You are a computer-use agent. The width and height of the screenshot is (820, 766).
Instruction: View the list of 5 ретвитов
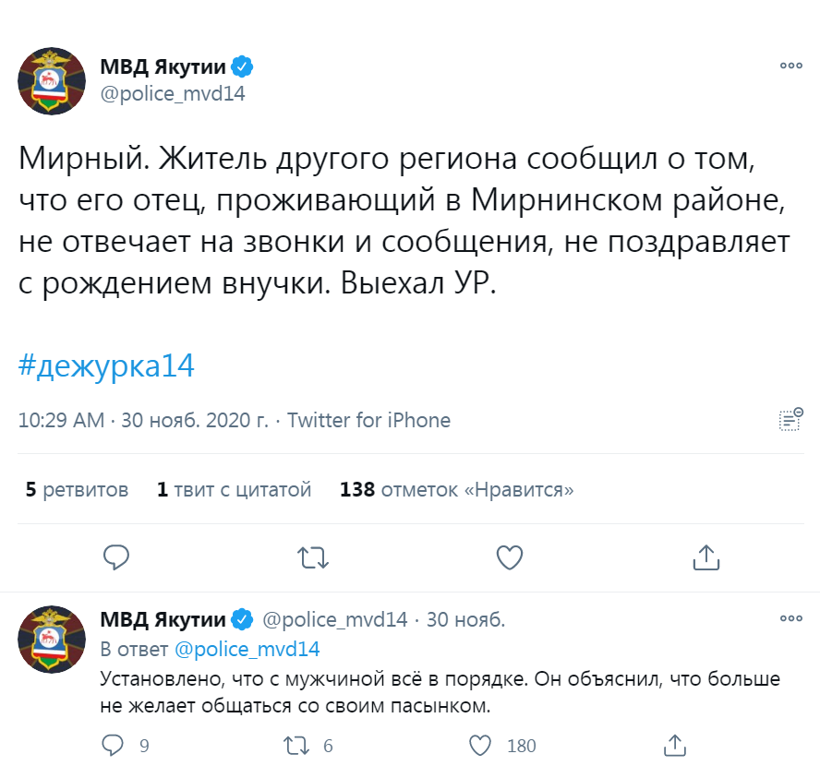tap(77, 489)
